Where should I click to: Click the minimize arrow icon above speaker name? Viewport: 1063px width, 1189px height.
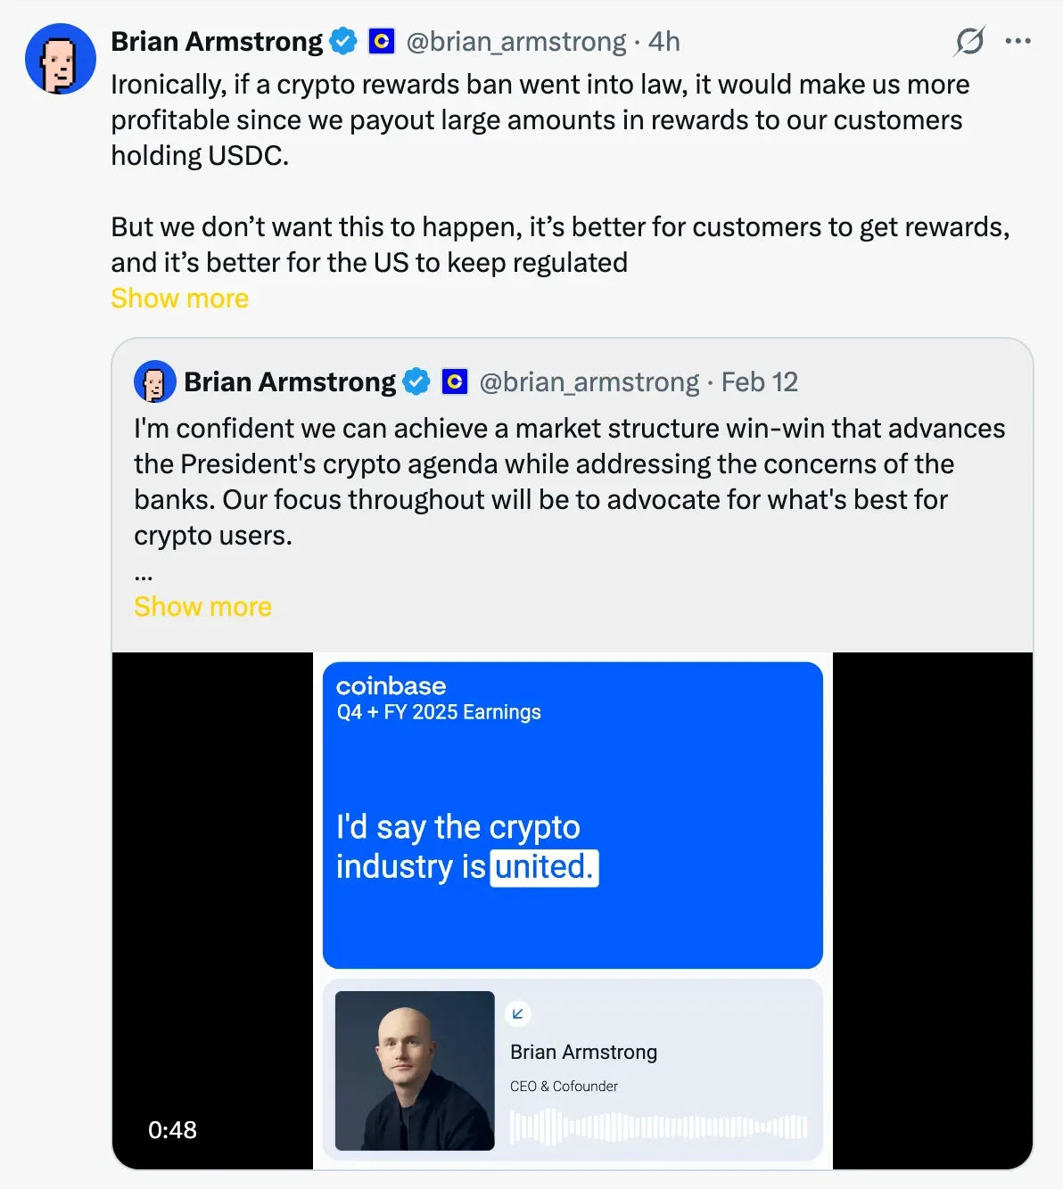click(x=517, y=1013)
